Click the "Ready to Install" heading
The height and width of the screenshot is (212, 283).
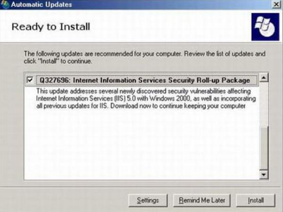point(50,26)
